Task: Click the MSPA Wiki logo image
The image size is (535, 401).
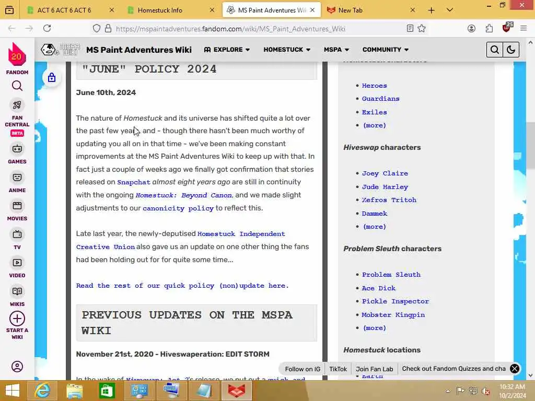Action: [x=60, y=50]
